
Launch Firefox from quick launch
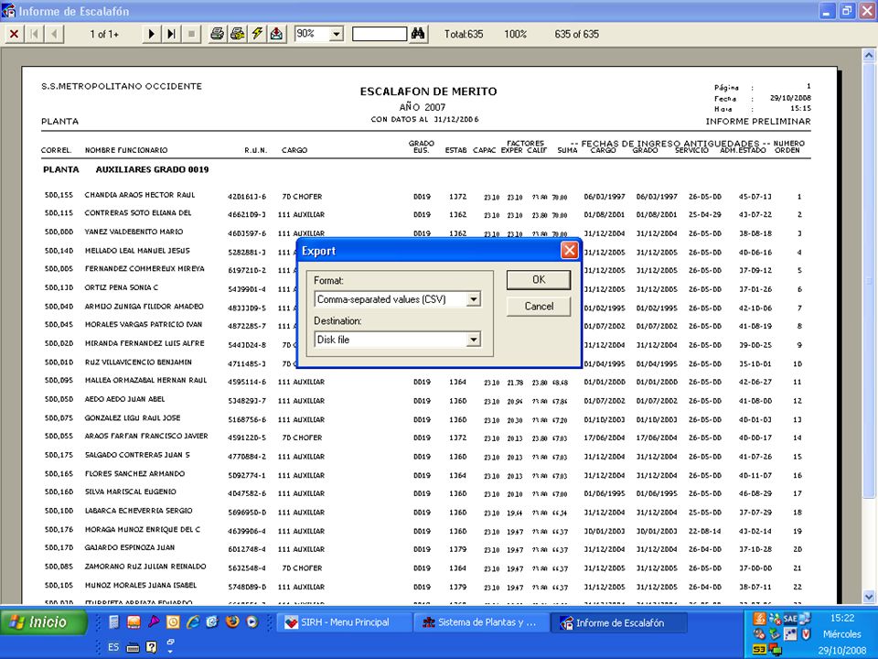232,622
